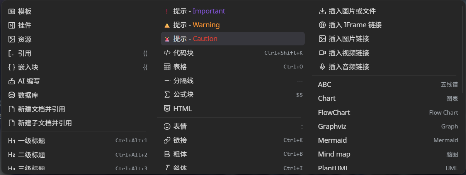Choose 提示 - Warning callout entry

pos(206,25)
